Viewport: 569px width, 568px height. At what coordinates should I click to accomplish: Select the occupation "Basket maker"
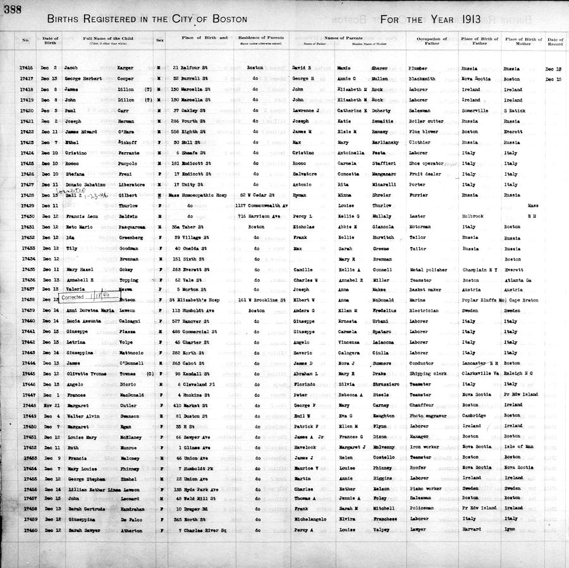pyautogui.click(x=425, y=290)
